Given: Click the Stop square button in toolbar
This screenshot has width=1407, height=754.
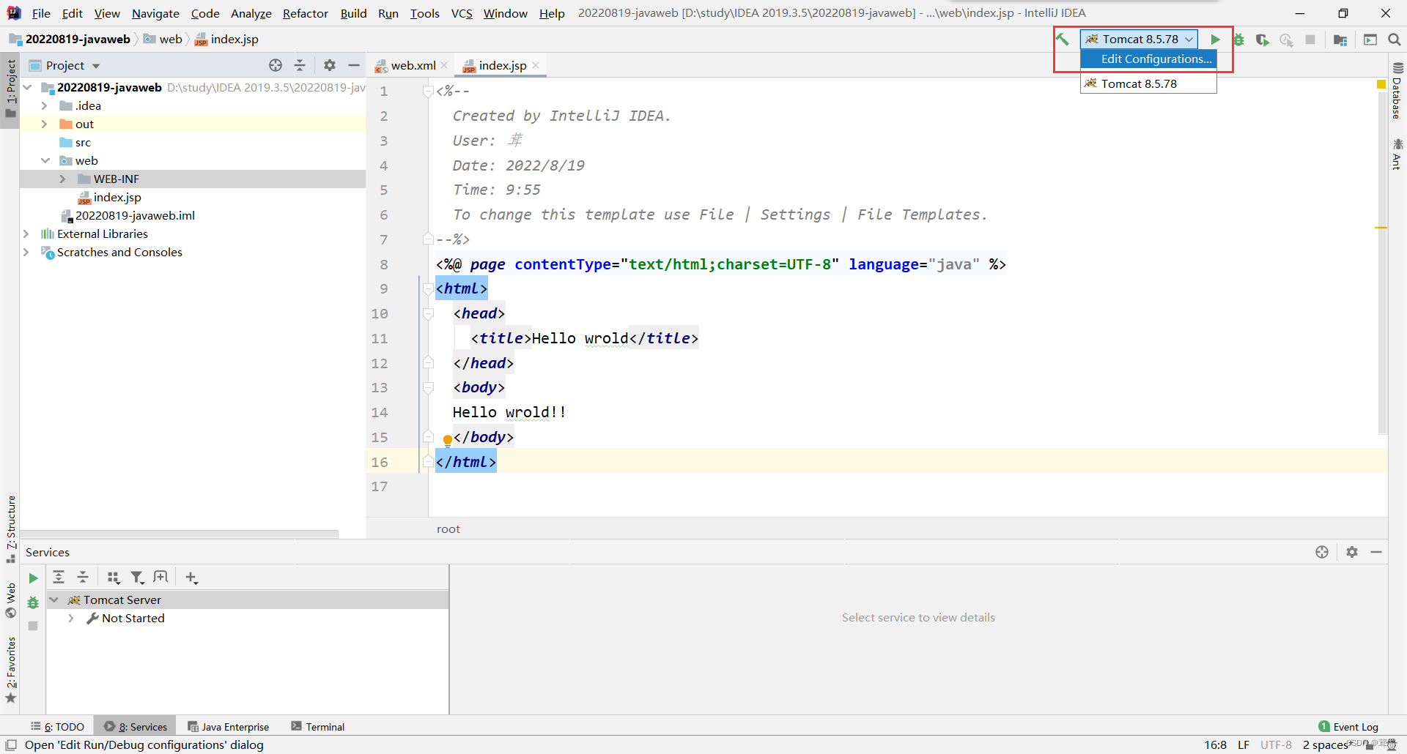Looking at the screenshot, I should [1310, 40].
